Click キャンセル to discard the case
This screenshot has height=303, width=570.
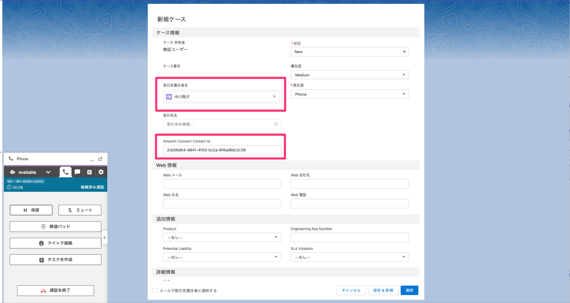coord(351,290)
